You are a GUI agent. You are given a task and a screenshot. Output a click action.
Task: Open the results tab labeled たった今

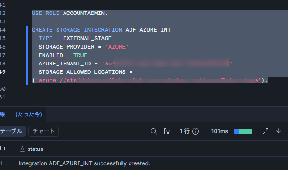click(23, 114)
